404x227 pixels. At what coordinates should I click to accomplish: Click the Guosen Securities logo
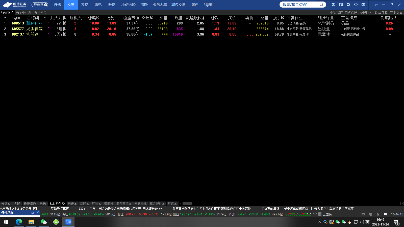[x=15, y=5]
